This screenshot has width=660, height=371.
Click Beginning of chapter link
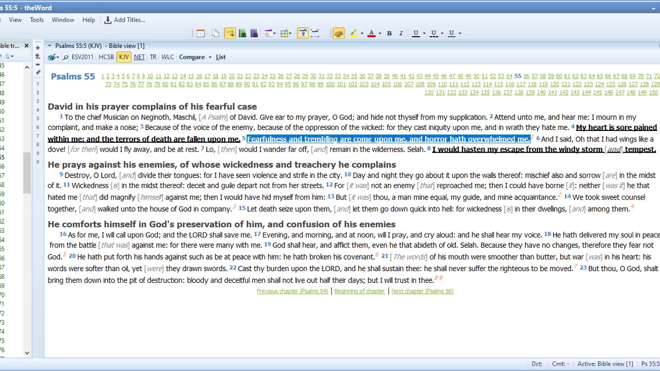click(359, 291)
